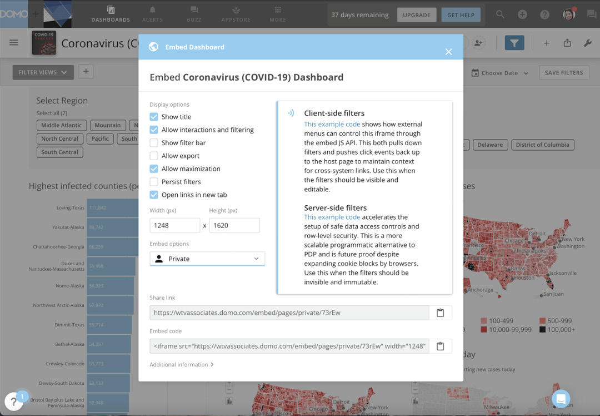600x416 pixels.
Task: Uncheck Allow interactions and filtering
Action: tap(154, 130)
